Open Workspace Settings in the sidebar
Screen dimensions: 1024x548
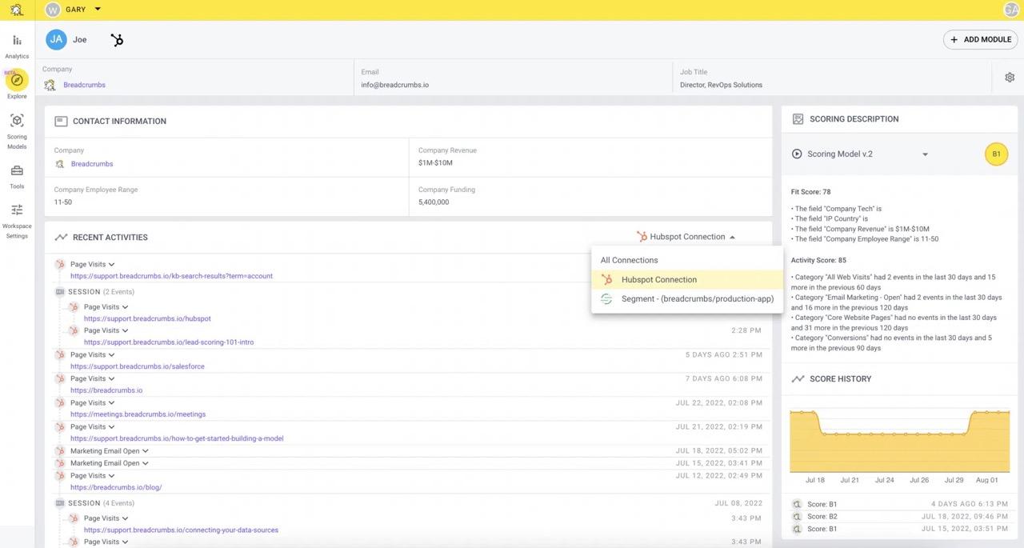(x=17, y=220)
